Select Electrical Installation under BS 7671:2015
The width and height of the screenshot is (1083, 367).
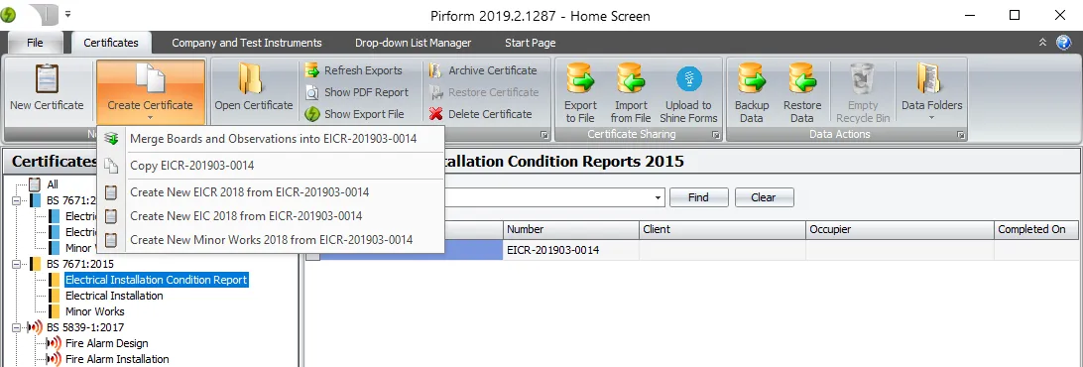point(114,296)
